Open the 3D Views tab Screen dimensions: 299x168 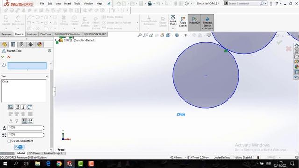[x=34, y=154]
